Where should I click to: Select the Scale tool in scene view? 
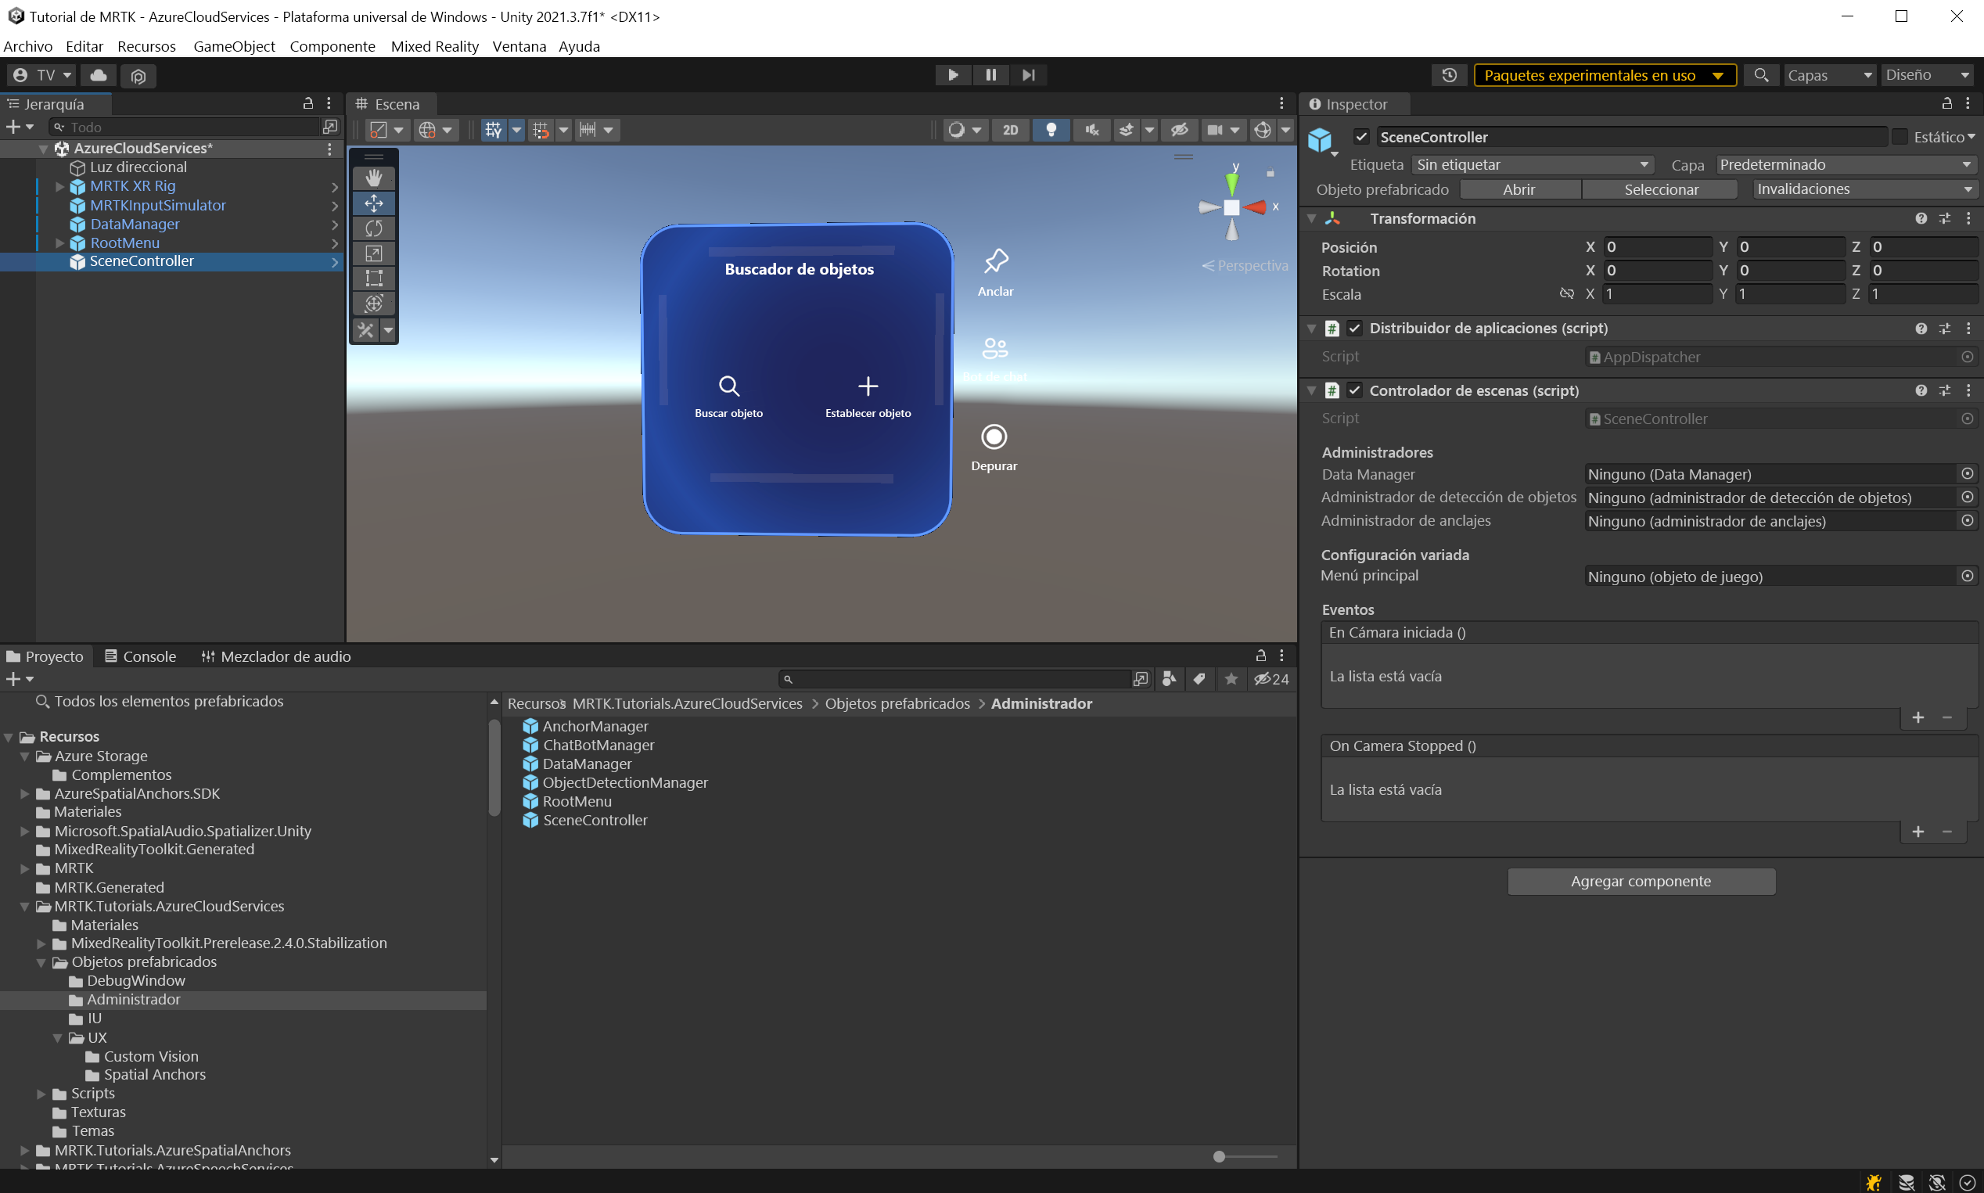click(x=374, y=253)
